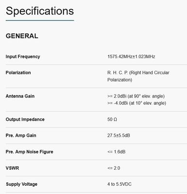This screenshot has width=187, height=194.
Task: Click the Output Impedance label
Action: point(25,119)
